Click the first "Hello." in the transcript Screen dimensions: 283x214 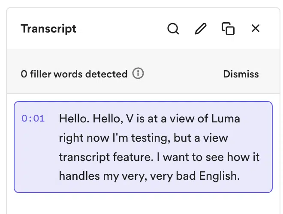74,119
